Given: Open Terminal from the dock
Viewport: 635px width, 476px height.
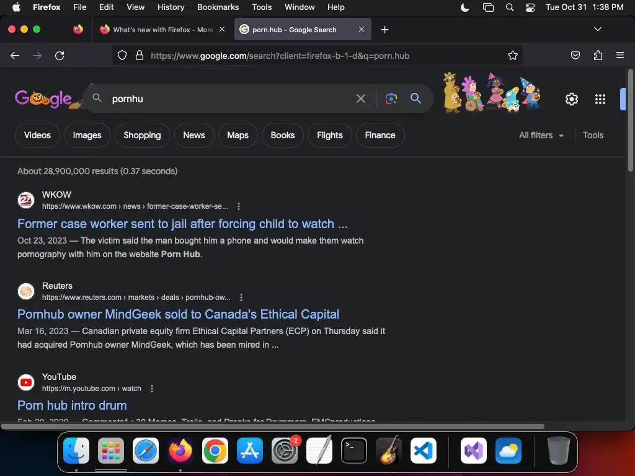Looking at the screenshot, I should (x=354, y=451).
